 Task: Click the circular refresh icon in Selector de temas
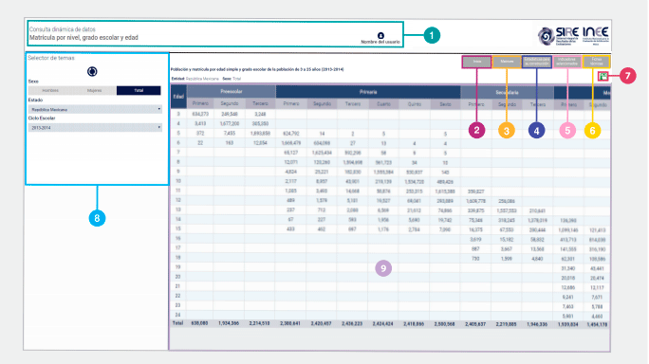pos(92,71)
